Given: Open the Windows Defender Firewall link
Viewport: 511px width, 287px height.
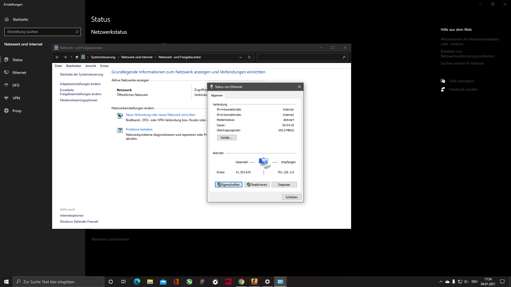Looking at the screenshot, I should [x=79, y=221].
